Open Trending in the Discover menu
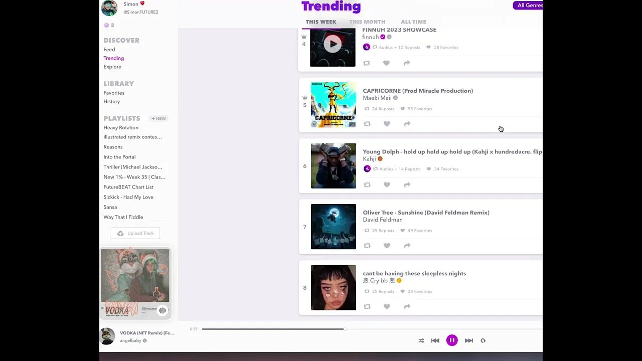642x361 pixels. (x=114, y=58)
